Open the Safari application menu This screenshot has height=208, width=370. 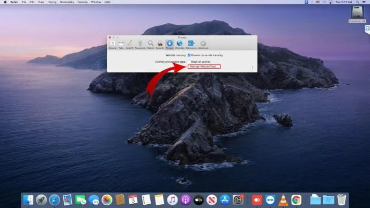(14, 2)
